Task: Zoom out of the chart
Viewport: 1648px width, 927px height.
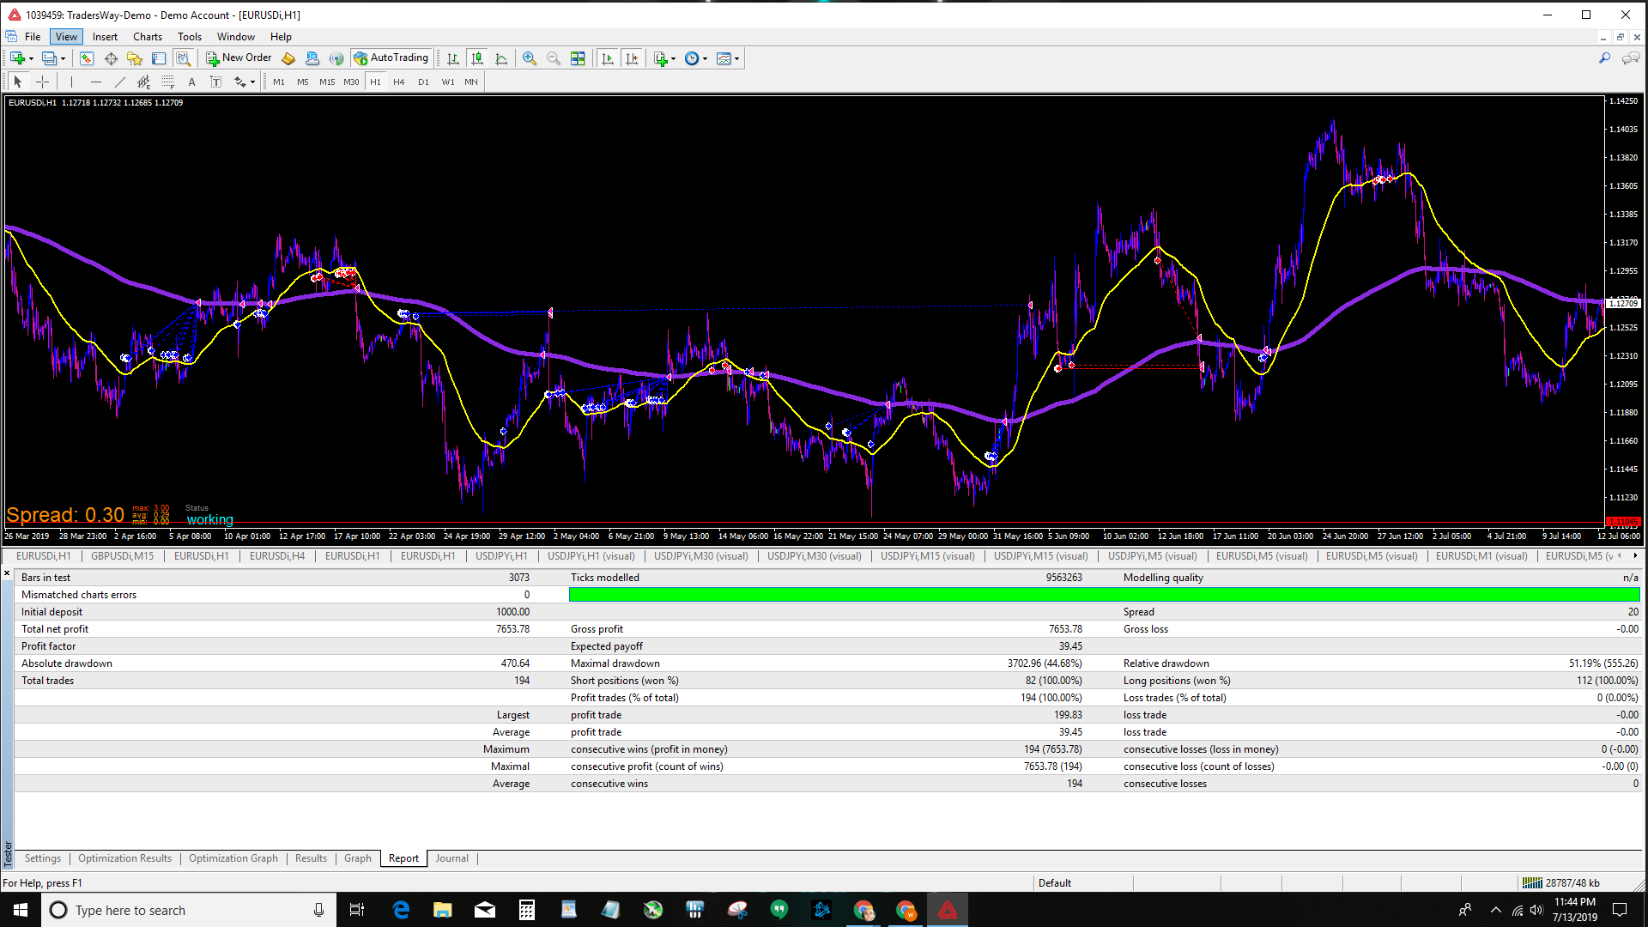Action: pyautogui.click(x=554, y=58)
